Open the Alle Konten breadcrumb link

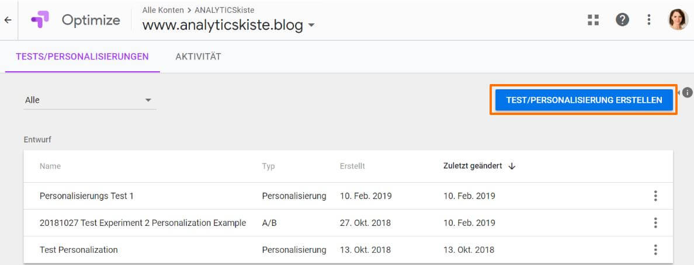coord(163,10)
